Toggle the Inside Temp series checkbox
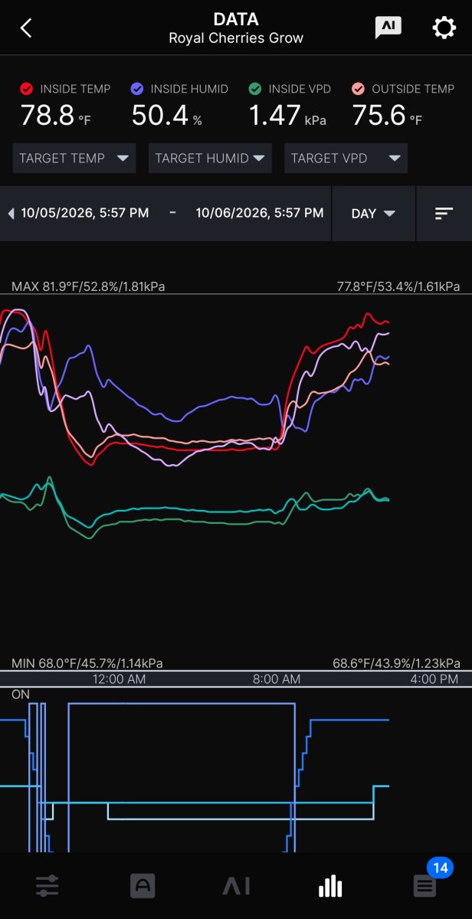The height and width of the screenshot is (919, 472). (27, 89)
